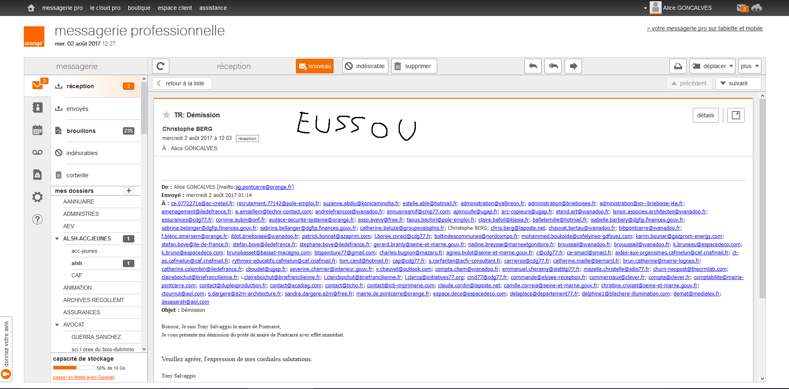The image size is (789, 389).
Task: Open the contacts icon in sidebar
Action: [x=37, y=108]
